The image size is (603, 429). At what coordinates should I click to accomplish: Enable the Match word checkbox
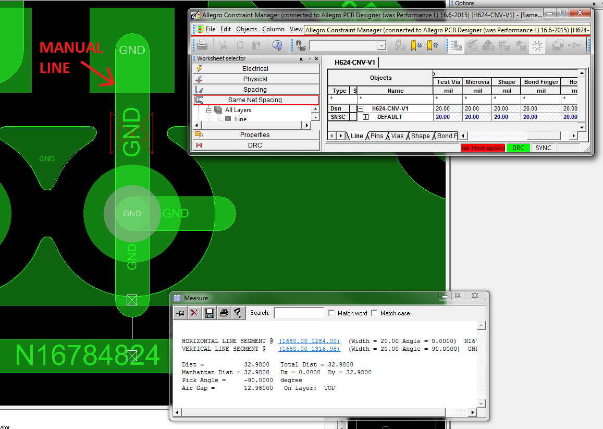pyautogui.click(x=332, y=313)
